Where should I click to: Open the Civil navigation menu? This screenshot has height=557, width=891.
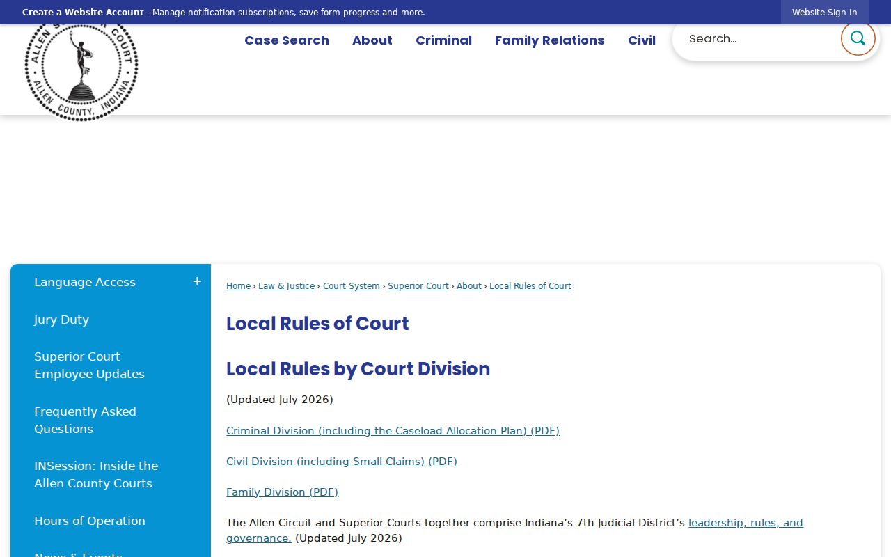[x=642, y=40]
